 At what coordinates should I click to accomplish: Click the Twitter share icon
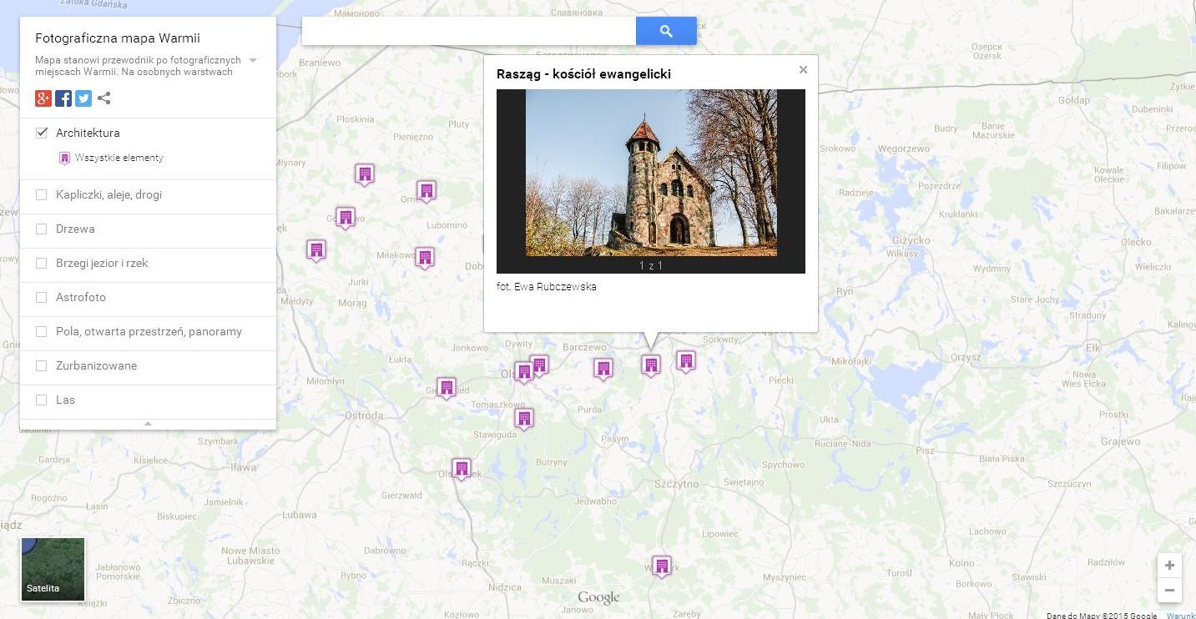tap(83, 98)
